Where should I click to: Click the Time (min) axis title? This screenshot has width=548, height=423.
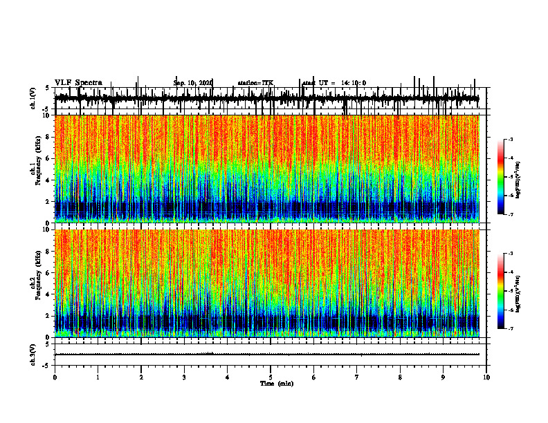point(277,384)
